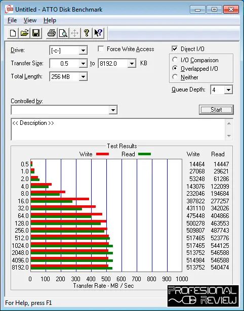The width and height of the screenshot is (244, 311).
Task: Minimize the ATTO Disk Benchmark window
Action: 197,9
